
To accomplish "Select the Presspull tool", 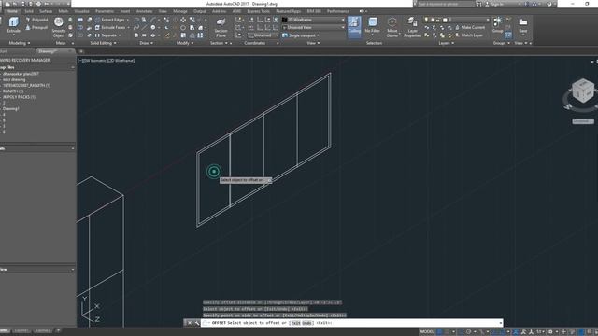I will (36, 27).
